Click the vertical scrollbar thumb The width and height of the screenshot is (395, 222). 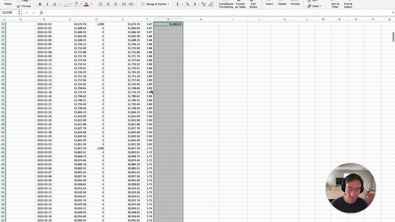click(393, 37)
